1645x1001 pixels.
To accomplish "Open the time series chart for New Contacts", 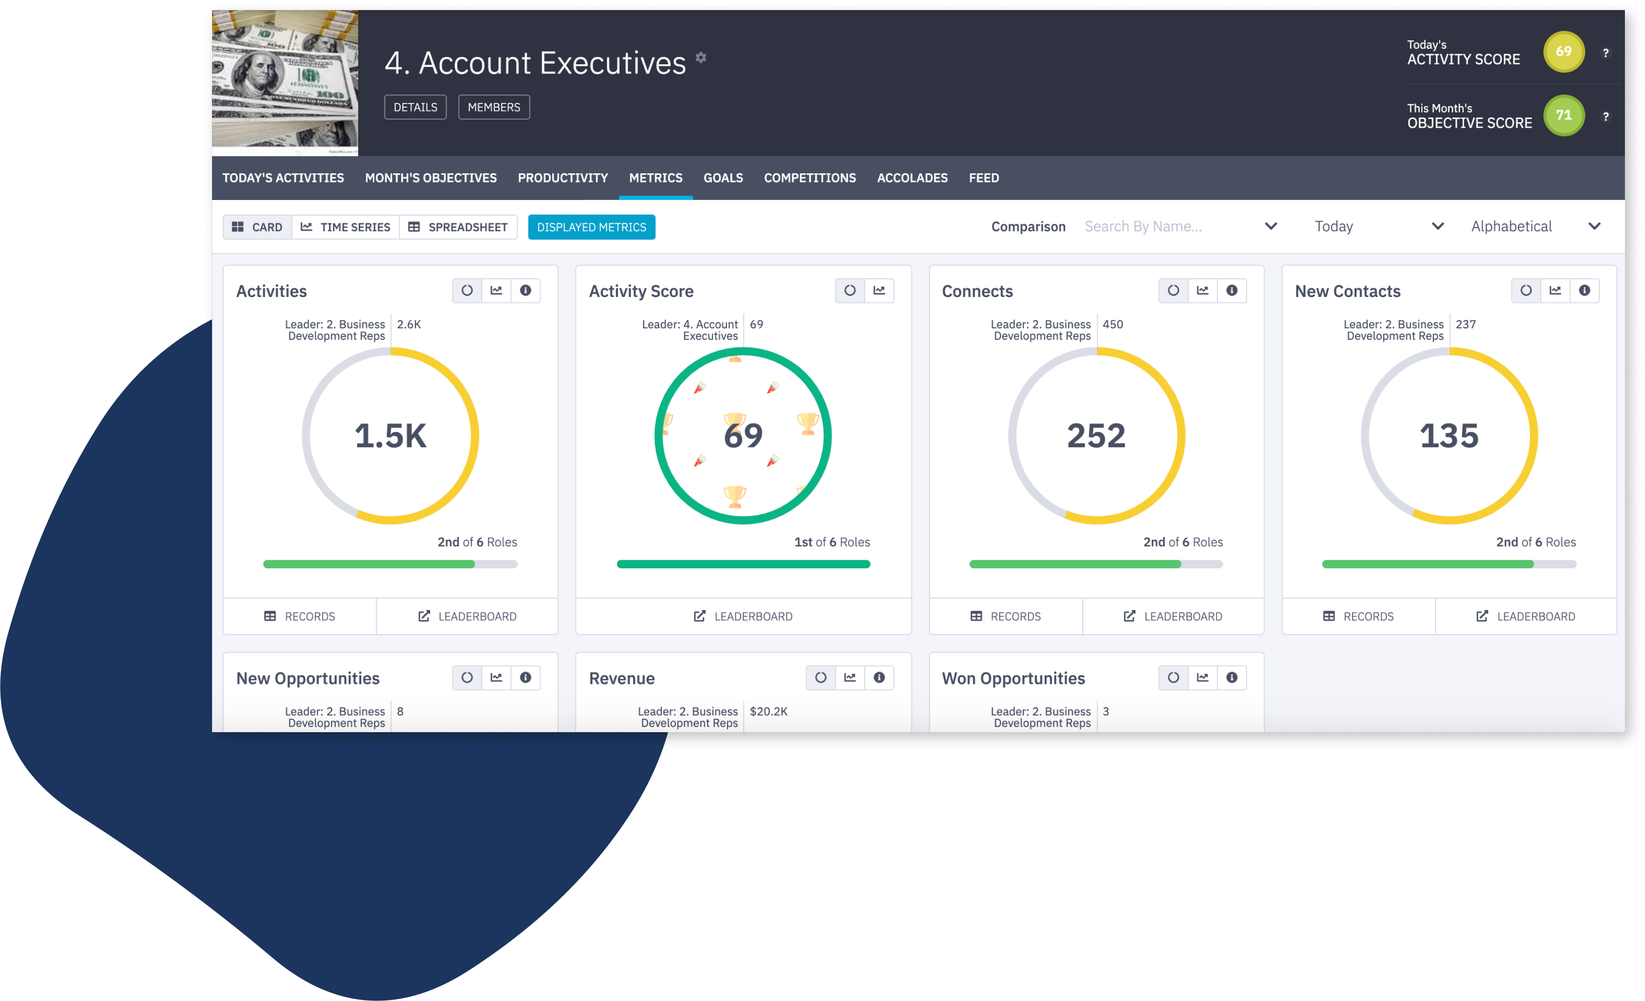I will coord(1556,290).
